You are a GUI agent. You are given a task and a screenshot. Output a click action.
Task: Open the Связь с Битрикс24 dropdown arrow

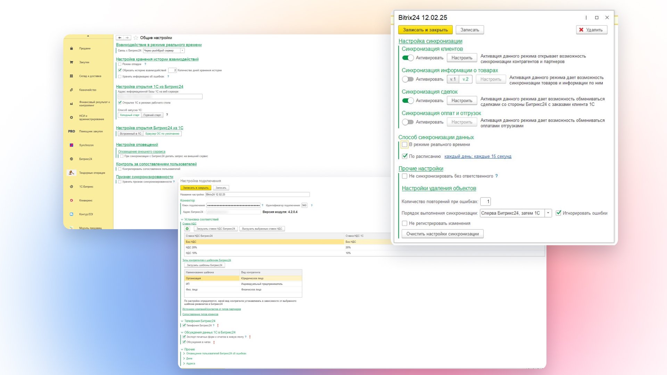(182, 51)
